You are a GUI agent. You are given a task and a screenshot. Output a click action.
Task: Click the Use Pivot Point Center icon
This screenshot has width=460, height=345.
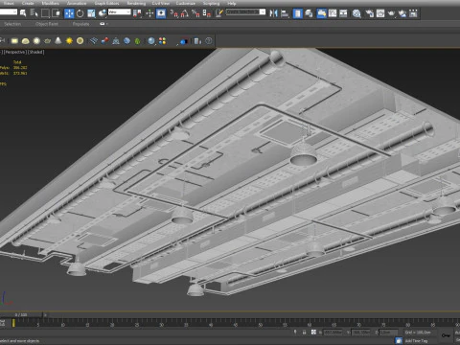137,13
